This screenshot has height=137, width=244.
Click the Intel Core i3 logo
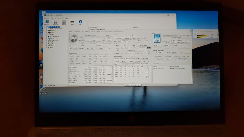tap(74, 39)
